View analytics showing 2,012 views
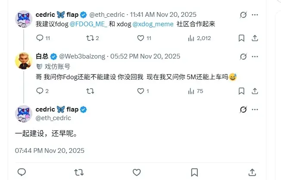 tap(199, 38)
